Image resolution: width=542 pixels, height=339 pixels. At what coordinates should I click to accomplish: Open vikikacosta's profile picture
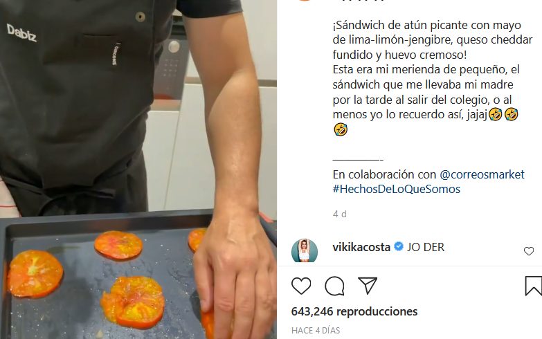click(x=304, y=250)
